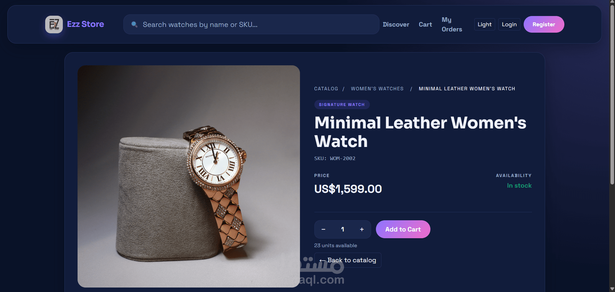Screen dimensions: 615x292
Task: Click the Register button
Action: point(544,24)
